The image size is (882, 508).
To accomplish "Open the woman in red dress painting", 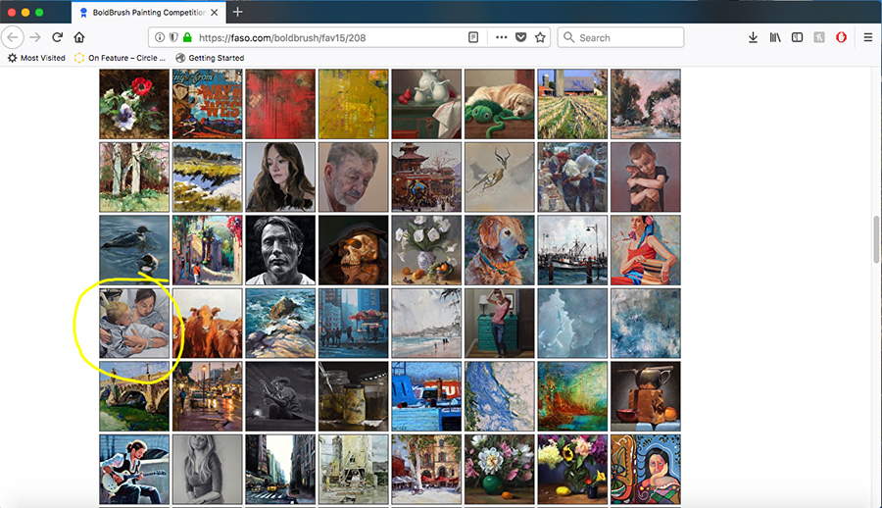I will pyautogui.click(x=646, y=250).
